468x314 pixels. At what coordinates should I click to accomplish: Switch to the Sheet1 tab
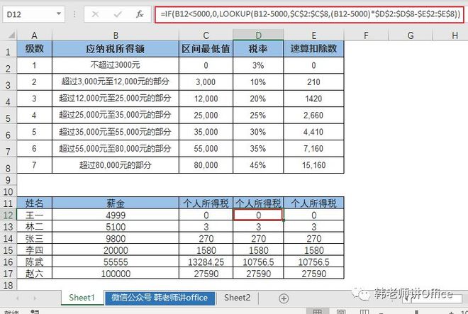[x=82, y=298]
